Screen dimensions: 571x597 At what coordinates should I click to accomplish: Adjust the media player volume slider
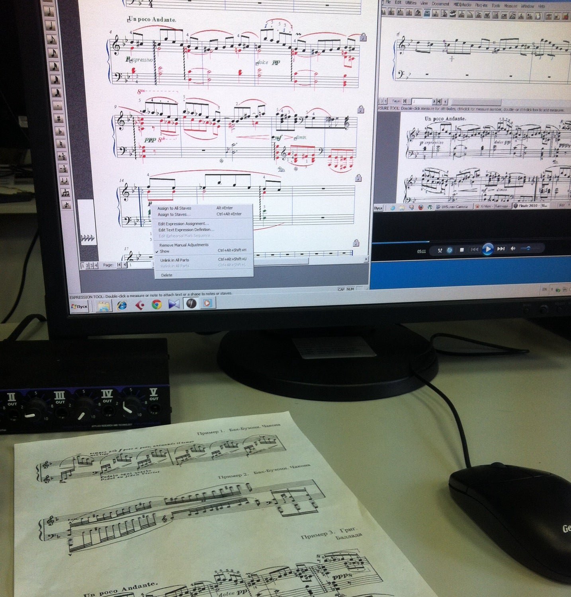528,248
